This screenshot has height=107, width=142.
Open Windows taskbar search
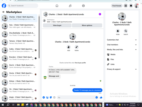[x=8, y=105]
